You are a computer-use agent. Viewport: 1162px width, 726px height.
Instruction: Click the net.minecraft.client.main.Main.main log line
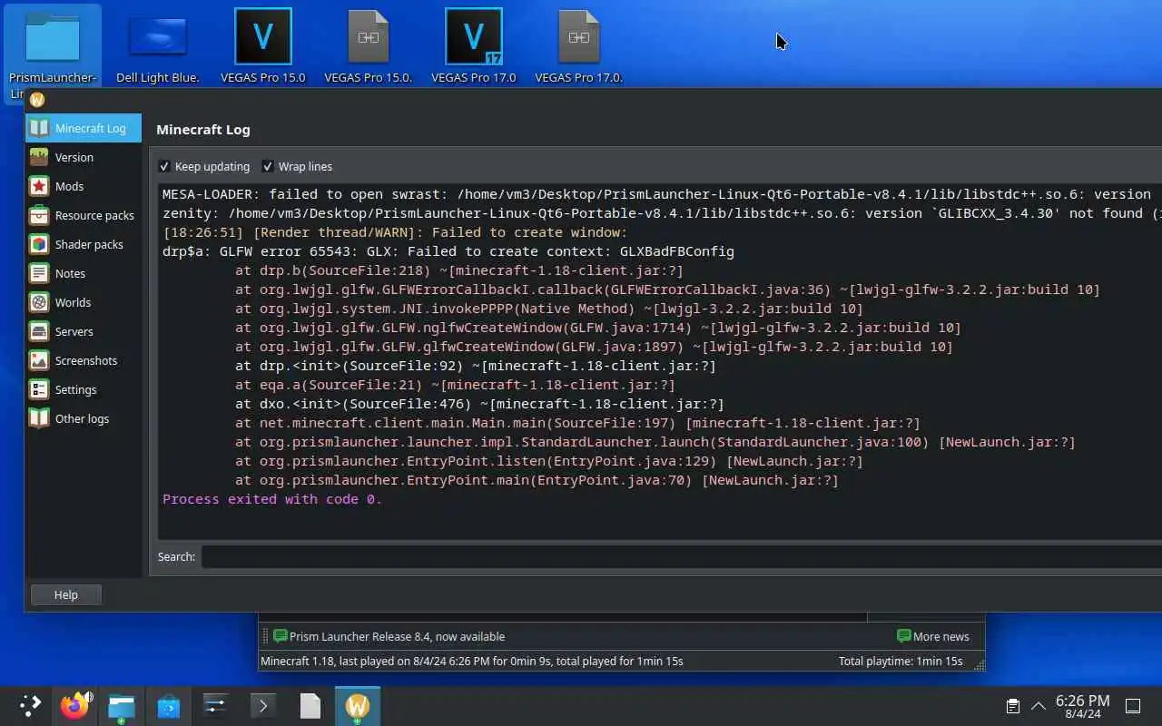point(577,423)
